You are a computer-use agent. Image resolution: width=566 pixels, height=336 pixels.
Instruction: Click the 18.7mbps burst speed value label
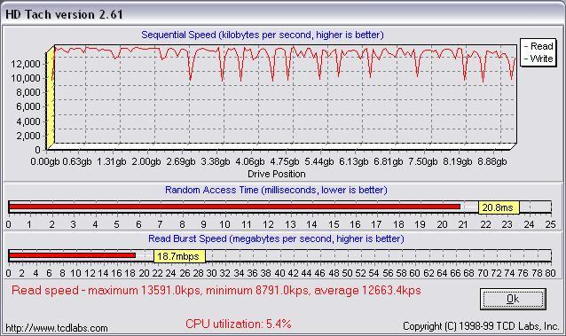point(179,256)
